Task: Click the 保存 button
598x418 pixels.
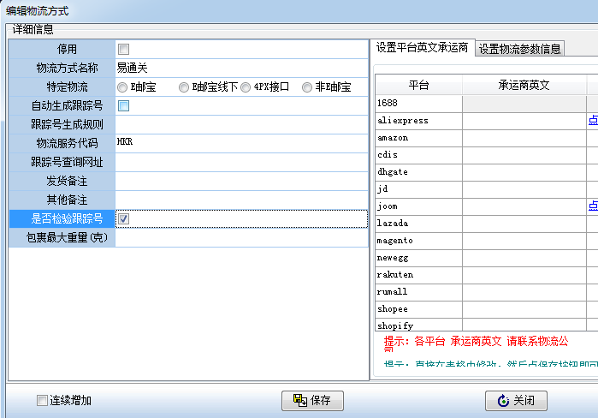Action: (312, 400)
